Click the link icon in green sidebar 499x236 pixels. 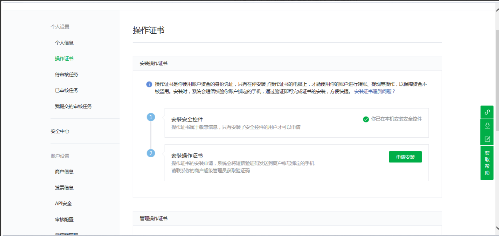(487, 112)
